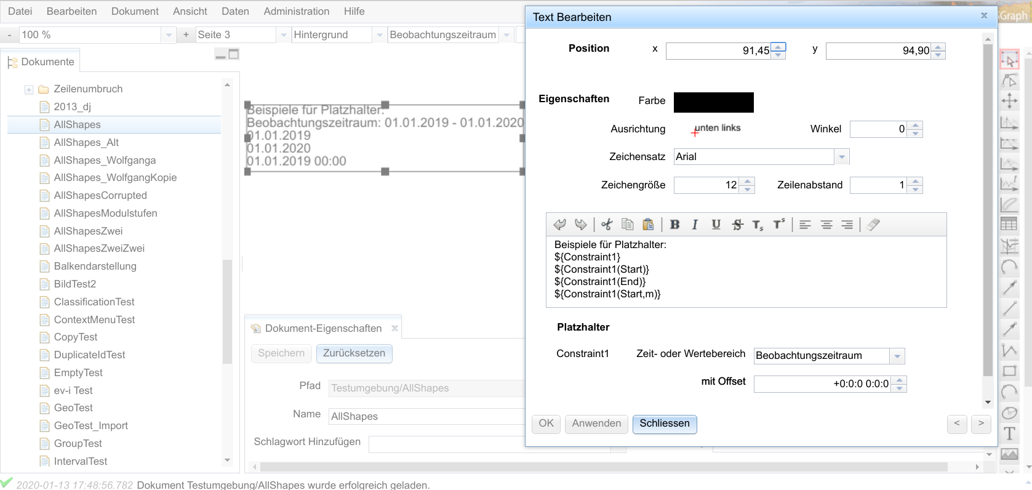The width and height of the screenshot is (1032, 490).
Task: Open the Zeit- oder Wertebereich dropdown
Action: pyautogui.click(x=897, y=356)
